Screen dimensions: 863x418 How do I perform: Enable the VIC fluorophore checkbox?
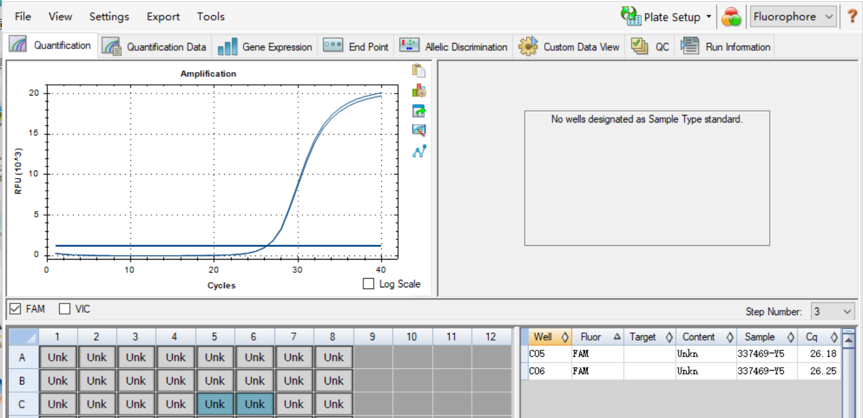pos(65,309)
